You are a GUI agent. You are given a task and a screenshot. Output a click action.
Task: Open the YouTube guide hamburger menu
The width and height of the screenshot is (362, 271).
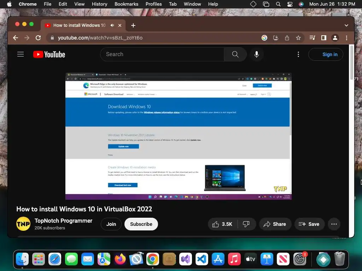pyautogui.click(x=21, y=54)
